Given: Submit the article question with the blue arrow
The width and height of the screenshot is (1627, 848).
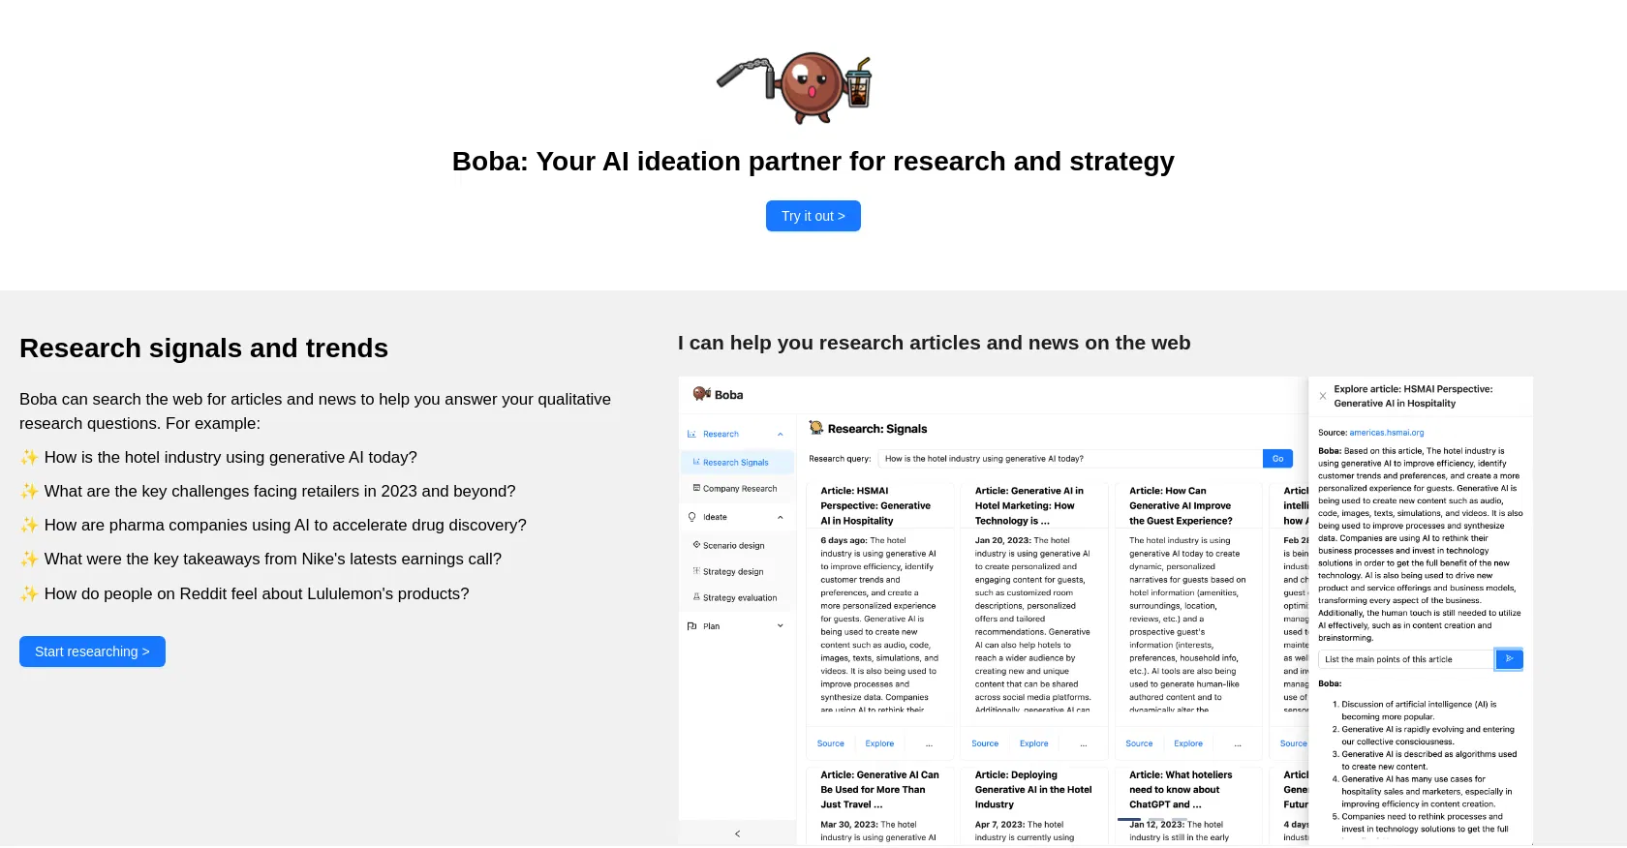Looking at the screenshot, I should [1508, 659].
